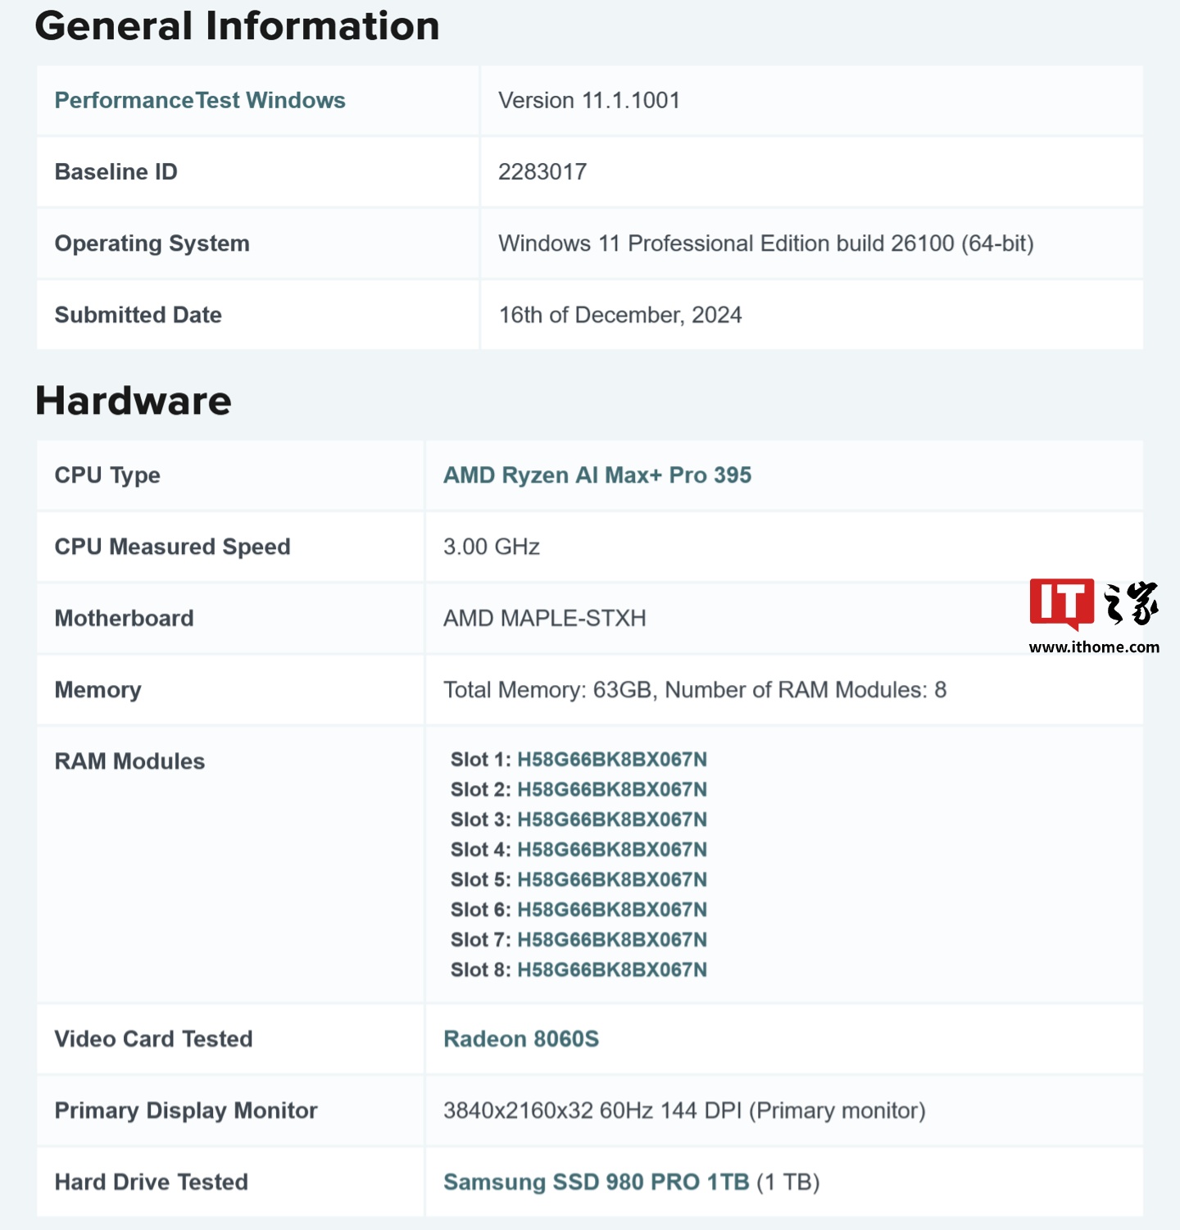The width and height of the screenshot is (1180, 1230).
Task: Open the Radeon 8060S video card link
Action: [x=522, y=1038]
